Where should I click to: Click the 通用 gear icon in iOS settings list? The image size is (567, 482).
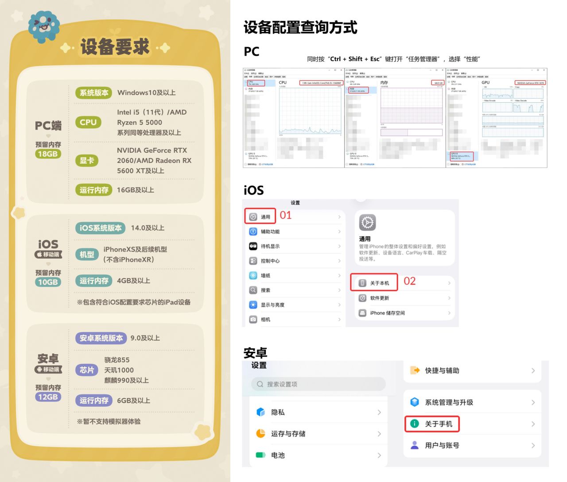(253, 217)
